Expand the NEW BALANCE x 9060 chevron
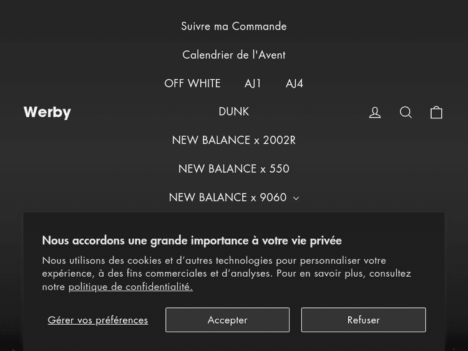 (296, 198)
